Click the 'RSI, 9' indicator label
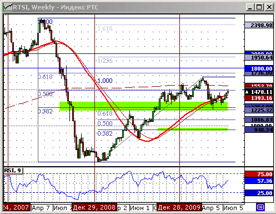 13,170
